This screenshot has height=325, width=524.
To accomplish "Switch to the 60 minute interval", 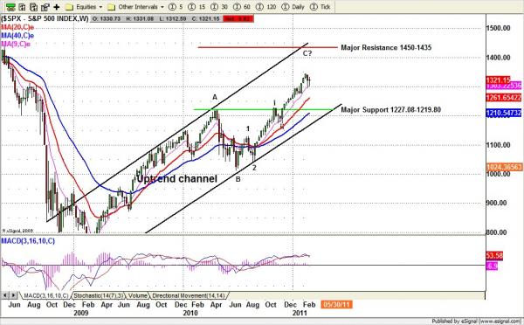I will (x=242, y=7).
